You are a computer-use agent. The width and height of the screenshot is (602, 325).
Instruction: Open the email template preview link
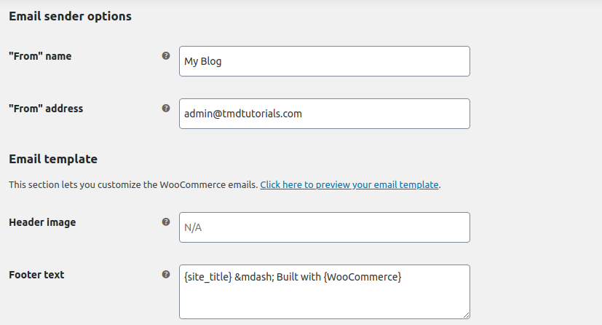[x=349, y=185]
